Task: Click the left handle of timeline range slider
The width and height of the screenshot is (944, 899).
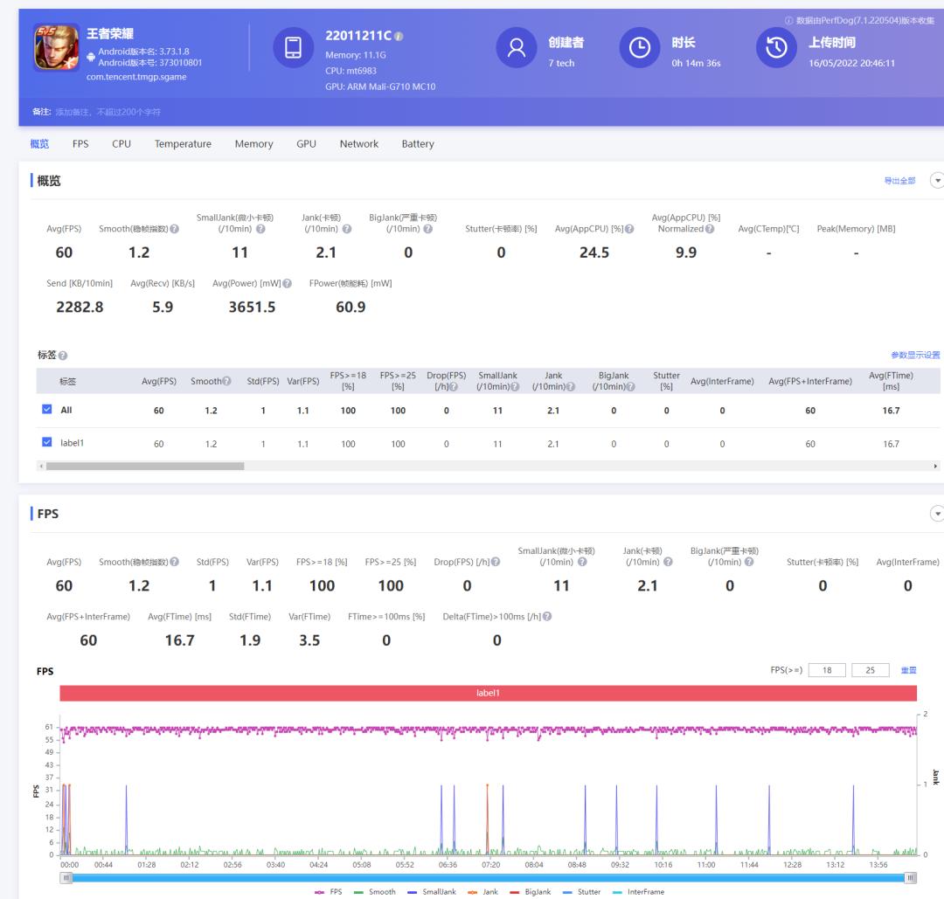Action: click(x=66, y=876)
